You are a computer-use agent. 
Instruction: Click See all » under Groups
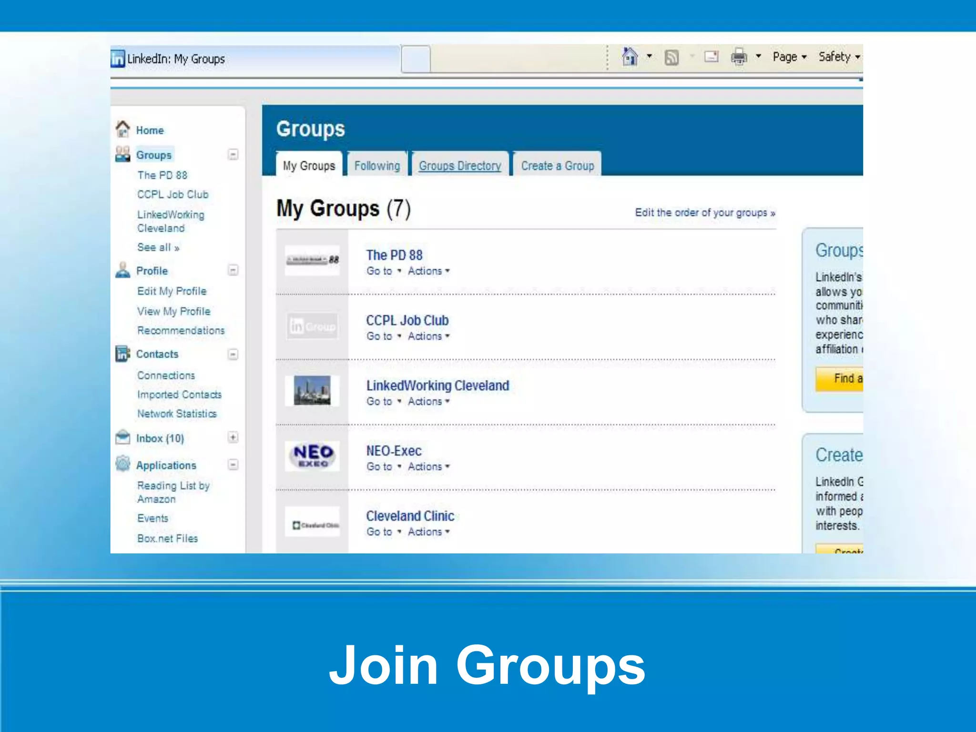click(x=158, y=247)
